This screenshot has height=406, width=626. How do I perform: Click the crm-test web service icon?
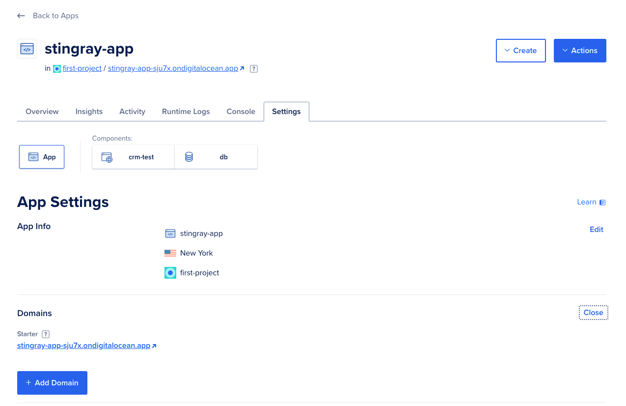[x=107, y=157]
